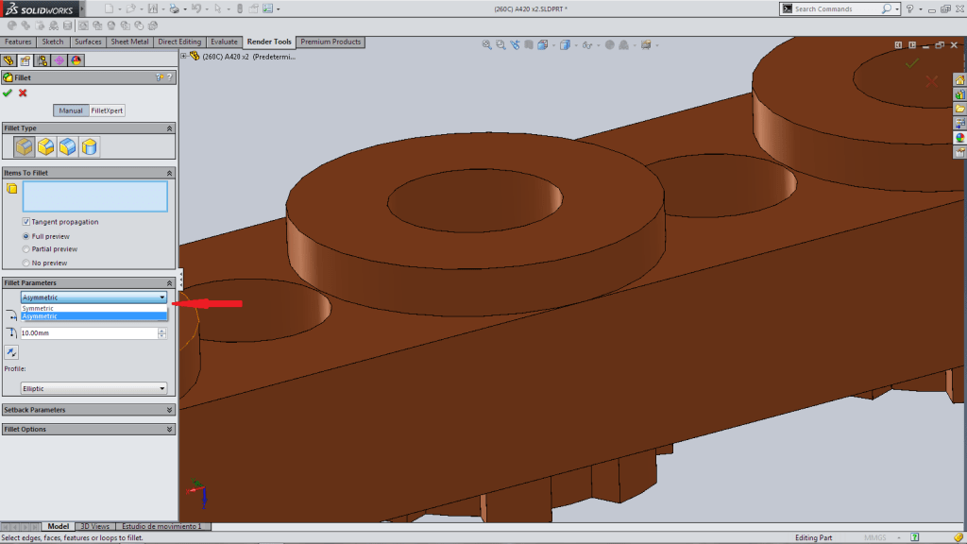
Task: Expand the Fillet Options section
Action: pyautogui.click(x=89, y=429)
